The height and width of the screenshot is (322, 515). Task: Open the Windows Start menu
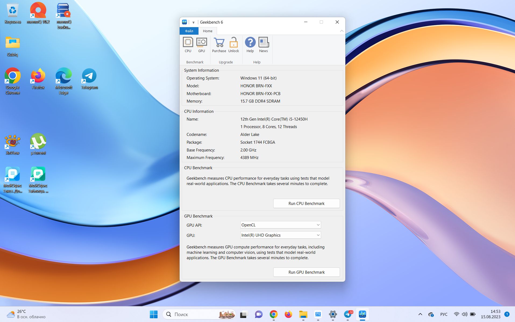[x=154, y=314]
